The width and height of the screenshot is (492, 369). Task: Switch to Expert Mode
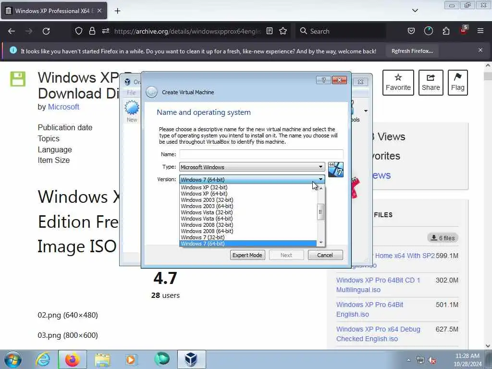point(247,255)
